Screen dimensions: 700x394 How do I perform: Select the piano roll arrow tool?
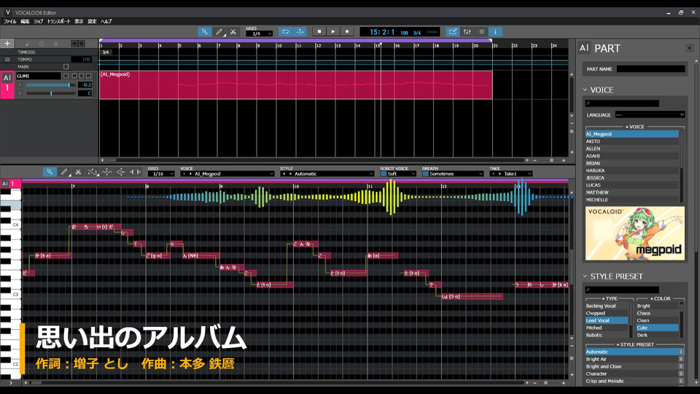[x=50, y=172]
